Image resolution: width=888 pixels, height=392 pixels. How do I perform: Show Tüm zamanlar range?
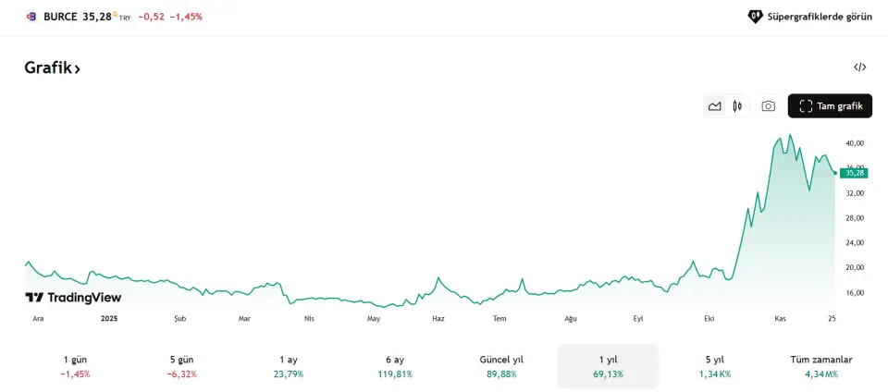[820, 366]
